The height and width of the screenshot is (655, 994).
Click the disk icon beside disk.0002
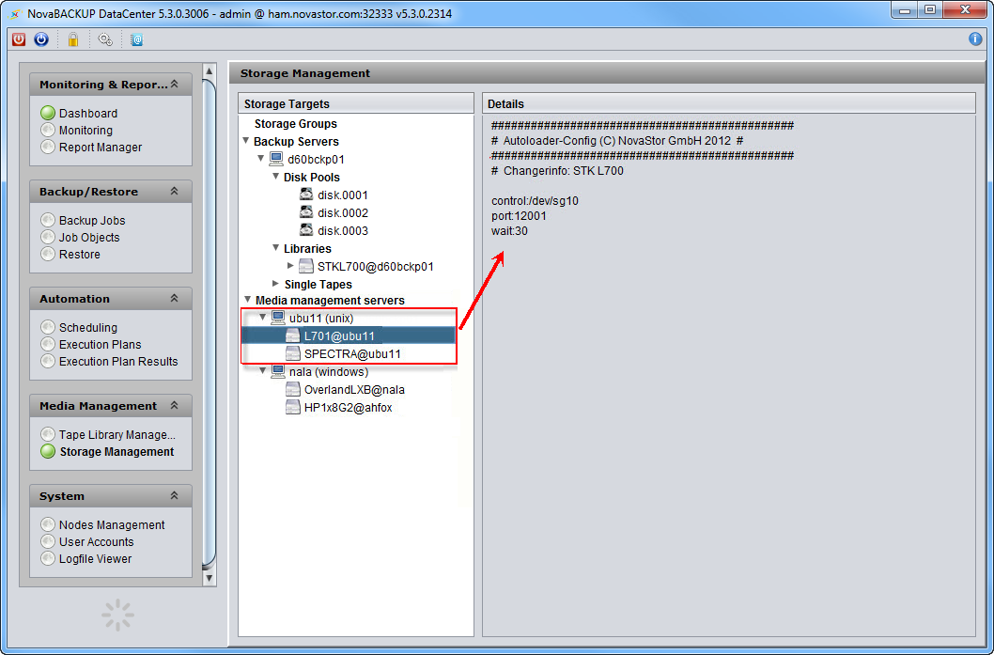(306, 212)
